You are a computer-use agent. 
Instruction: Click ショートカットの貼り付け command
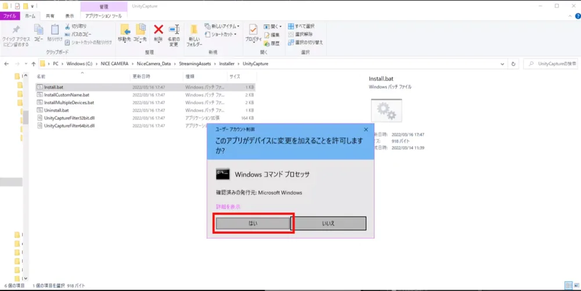[x=88, y=42]
